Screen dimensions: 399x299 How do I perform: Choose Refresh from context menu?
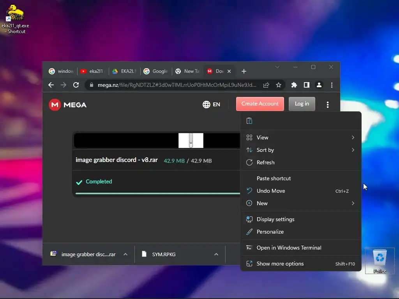coord(301,162)
